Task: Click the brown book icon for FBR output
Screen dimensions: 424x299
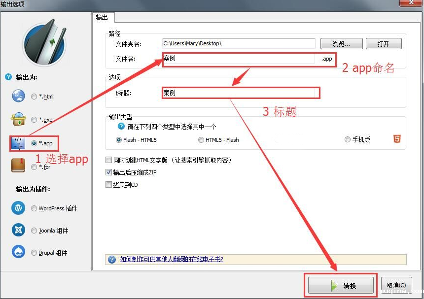Action: point(18,166)
